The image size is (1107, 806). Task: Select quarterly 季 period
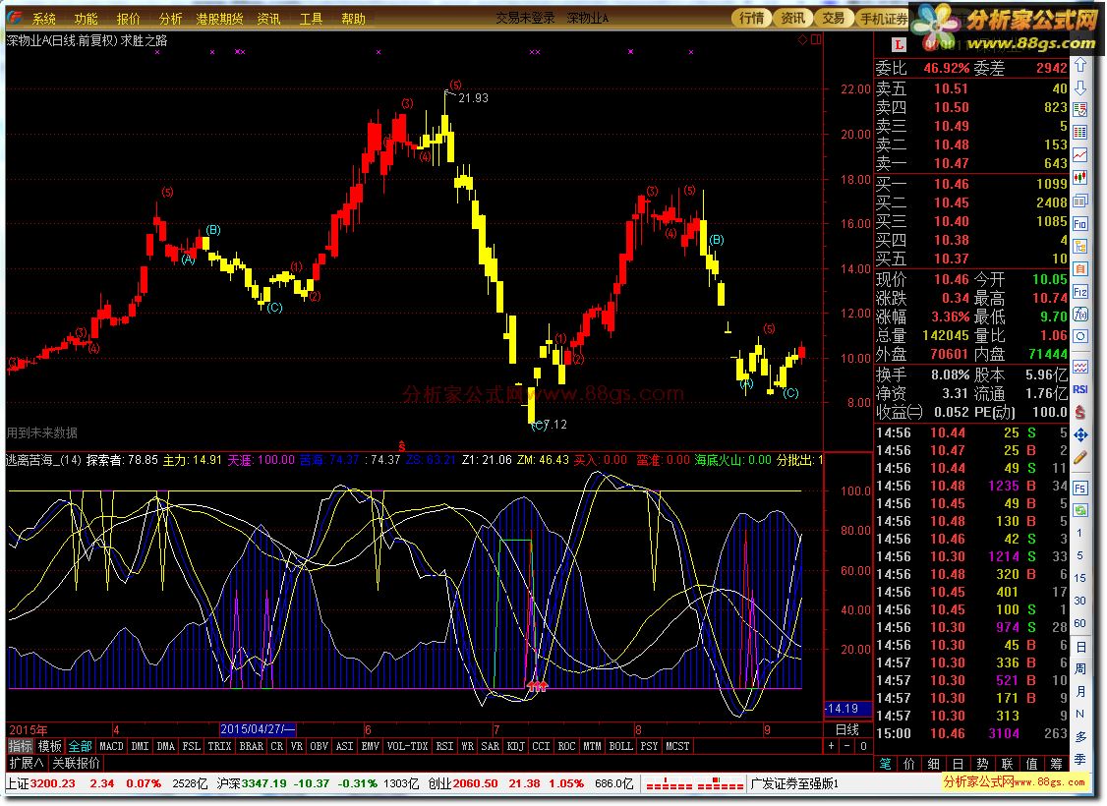(1080, 760)
